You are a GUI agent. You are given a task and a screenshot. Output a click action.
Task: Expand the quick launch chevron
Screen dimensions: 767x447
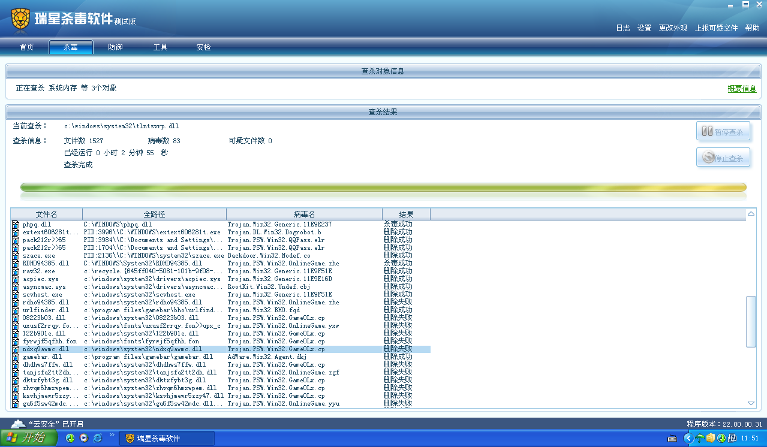click(x=112, y=436)
